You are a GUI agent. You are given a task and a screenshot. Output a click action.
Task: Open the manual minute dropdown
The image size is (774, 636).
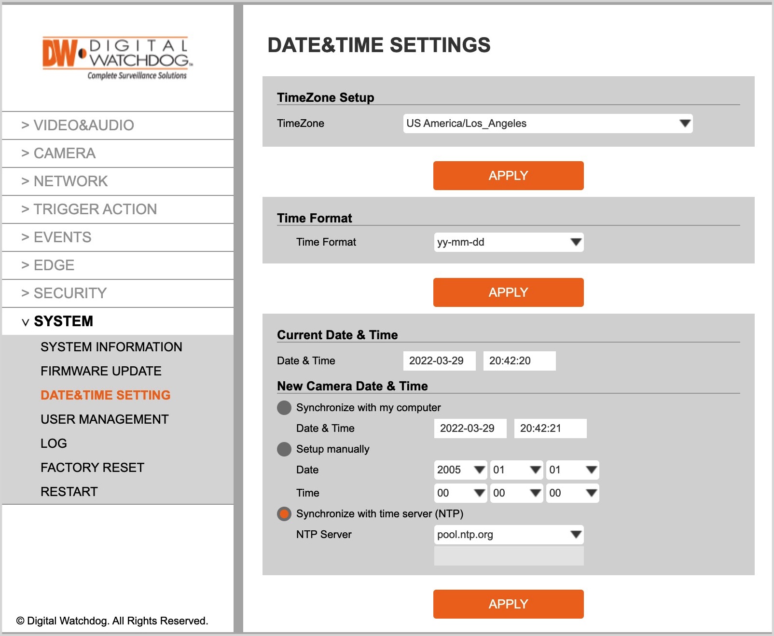(x=516, y=493)
